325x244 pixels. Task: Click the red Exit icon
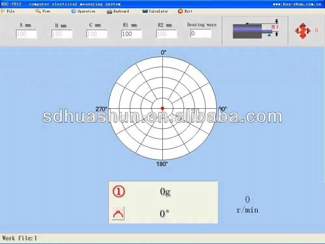[x=180, y=11]
